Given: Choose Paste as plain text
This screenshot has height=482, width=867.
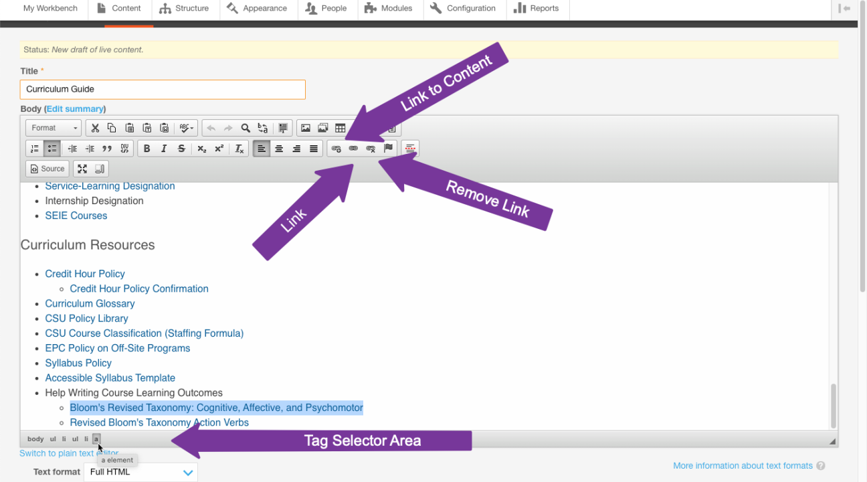Looking at the screenshot, I should tap(147, 128).
